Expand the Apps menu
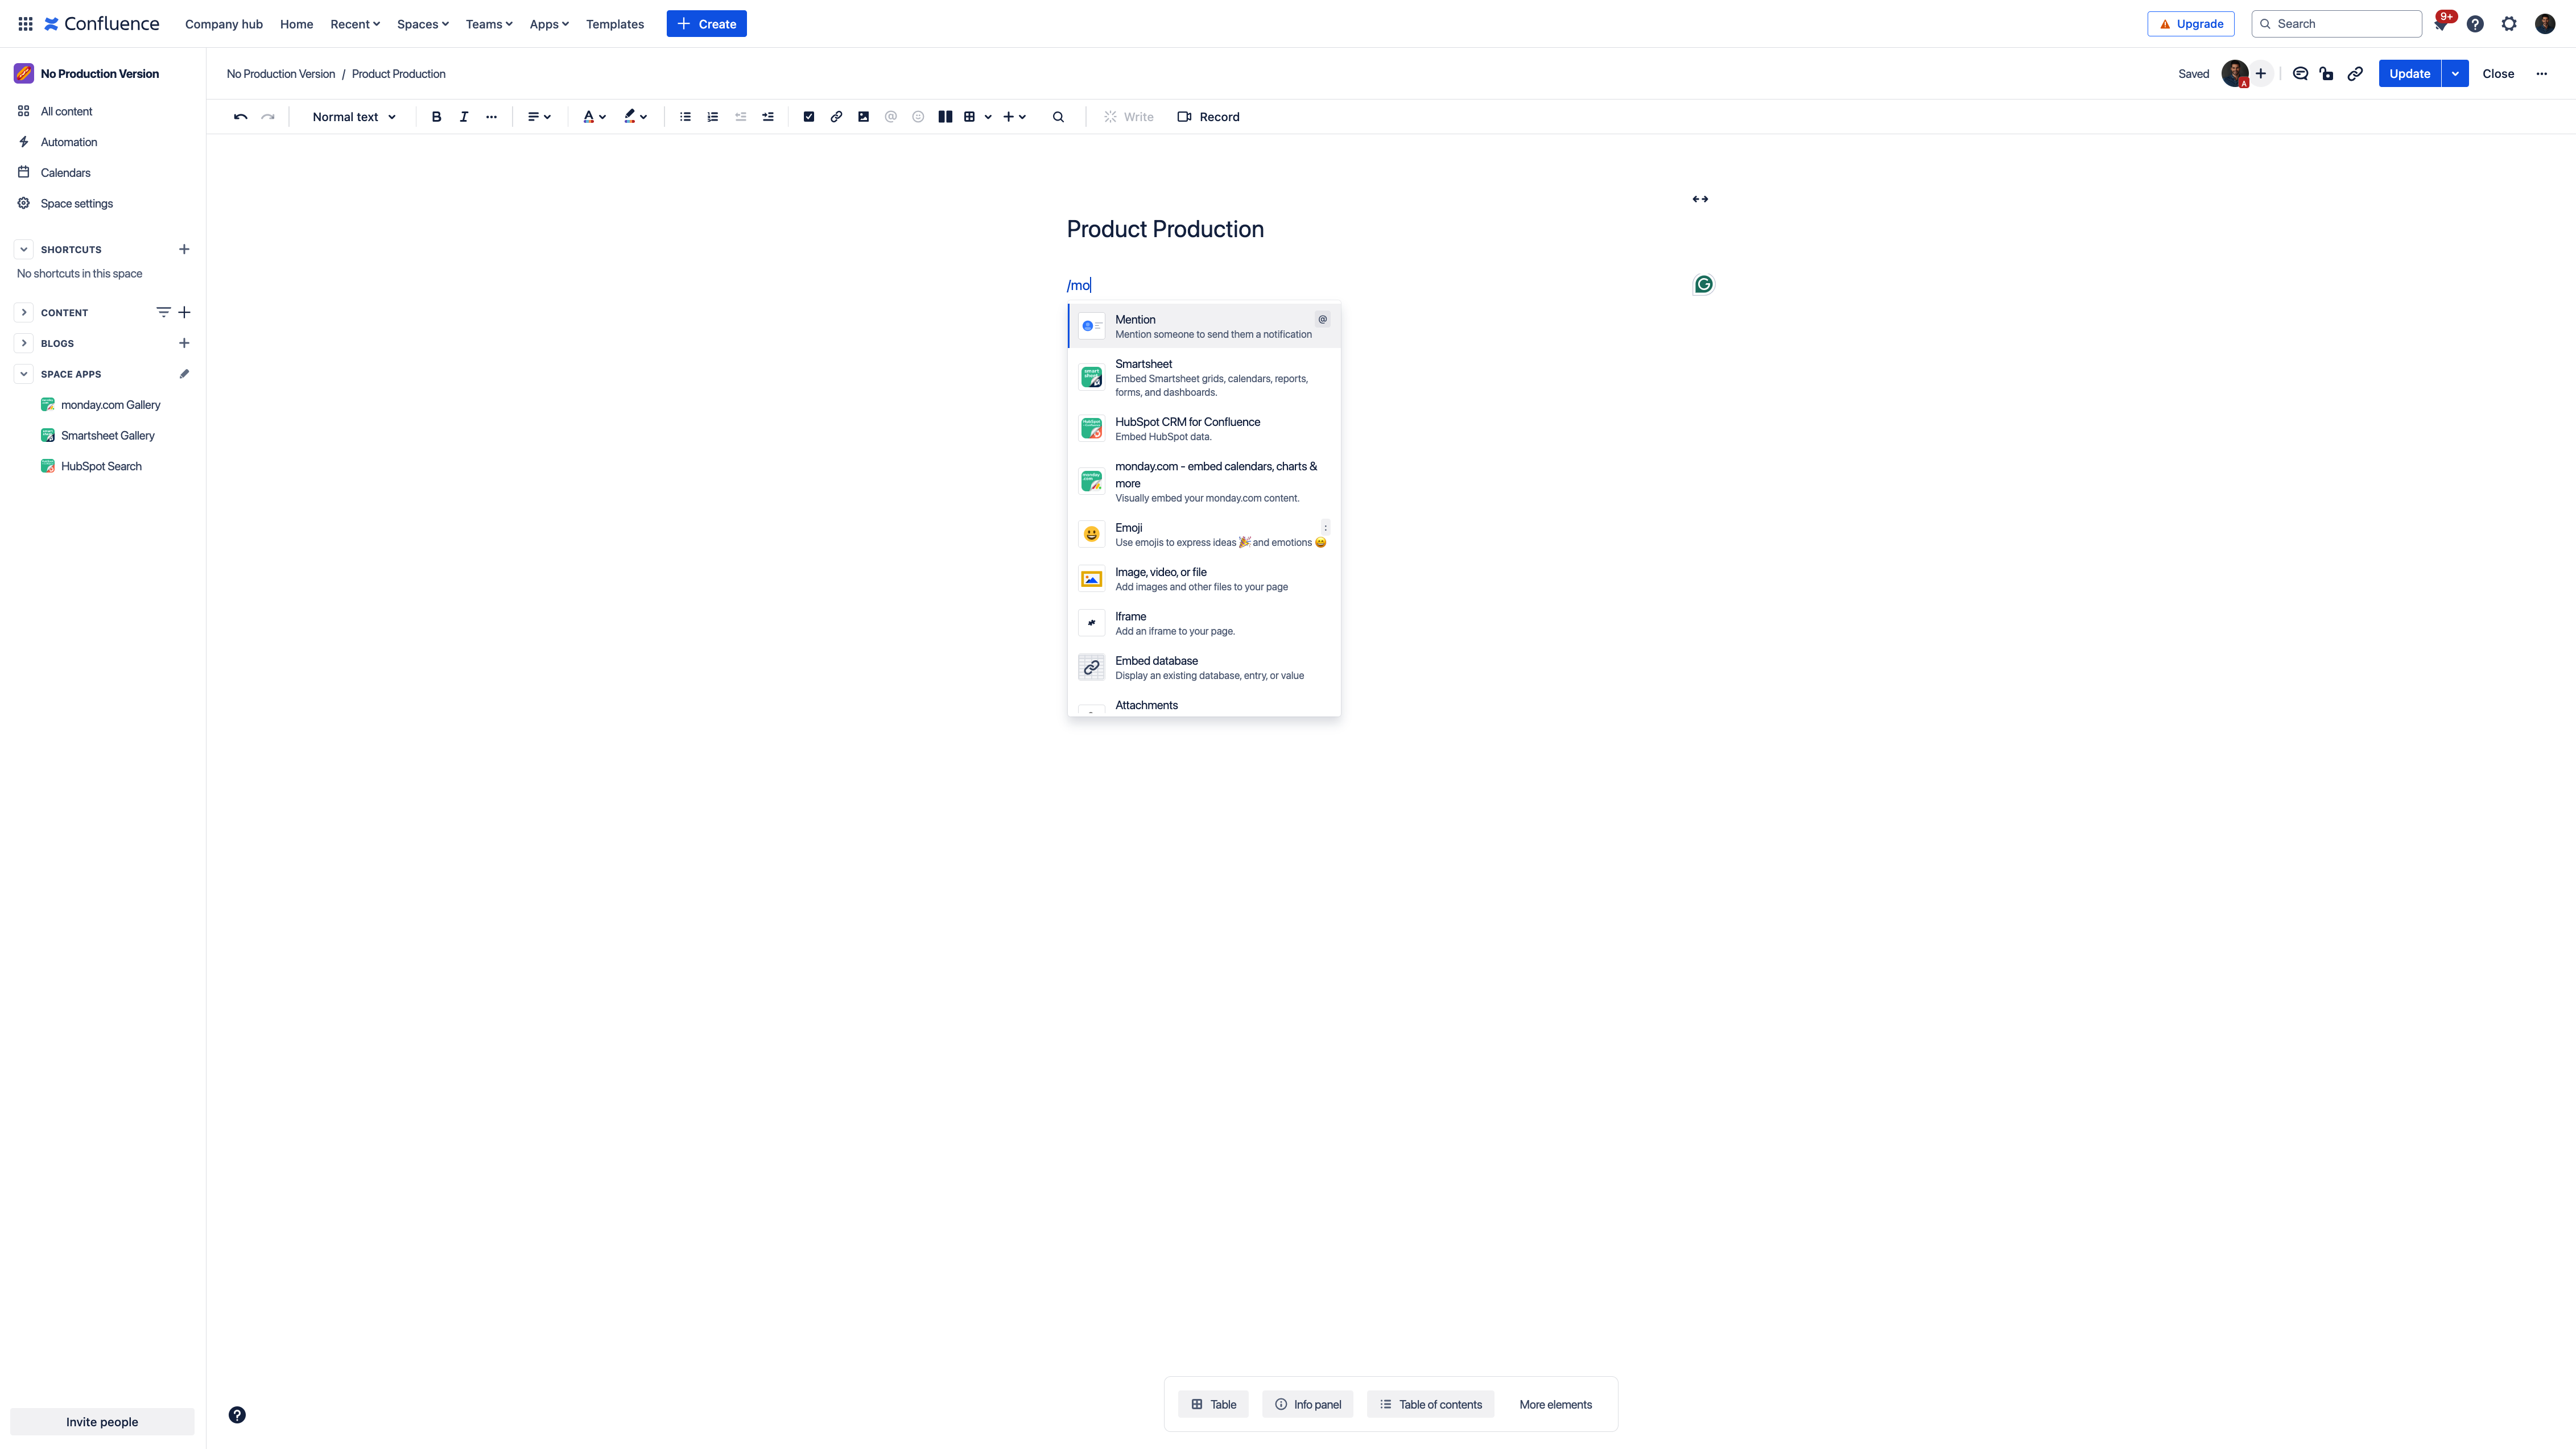 549,24
